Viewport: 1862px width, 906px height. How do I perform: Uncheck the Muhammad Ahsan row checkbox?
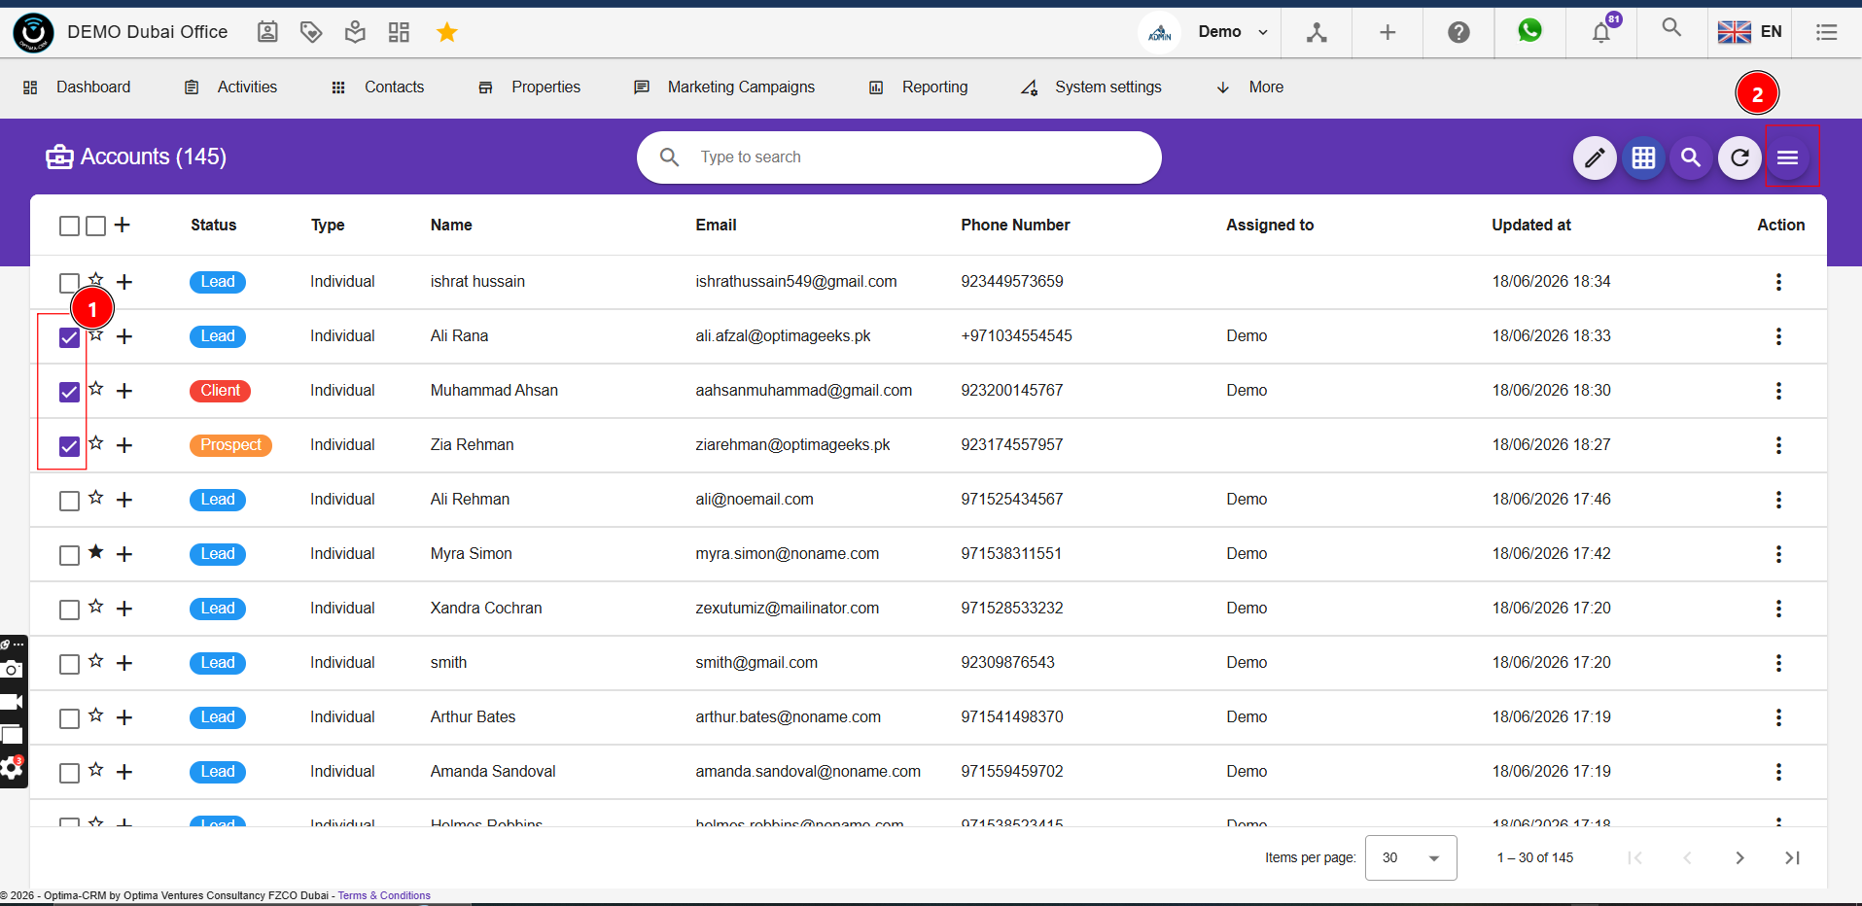(x=69, y=392)
